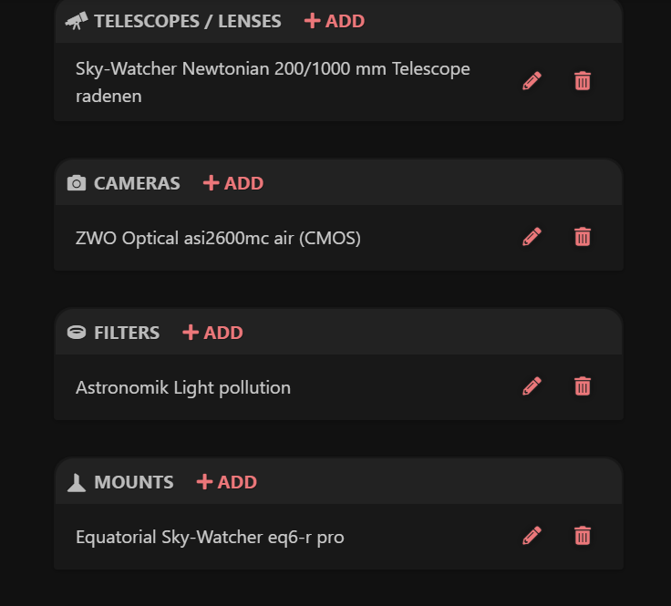
Task: Add a new camera
Action: click(232, 183)
